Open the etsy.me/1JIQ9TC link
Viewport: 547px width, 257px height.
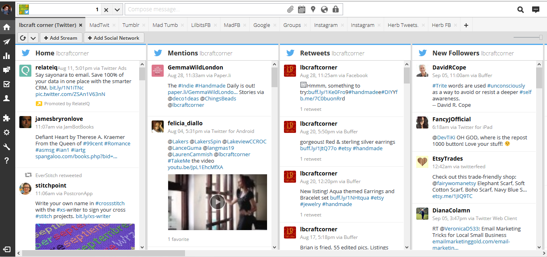point(452,196)
